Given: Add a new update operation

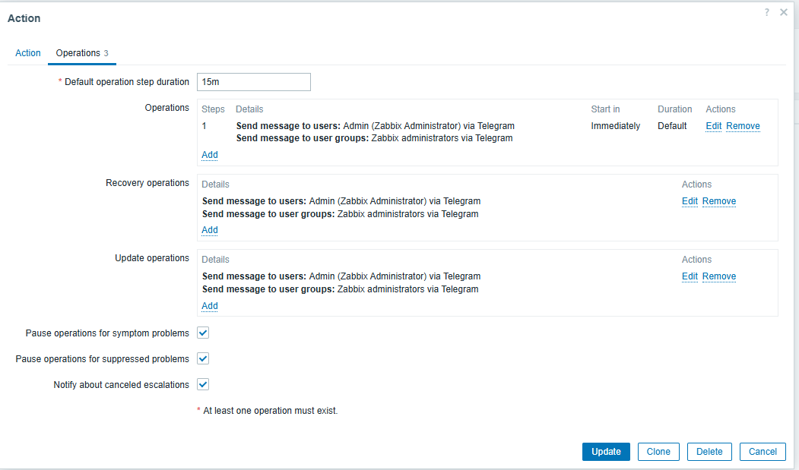Looking at the screenshot, I should [x=210, y=306].
